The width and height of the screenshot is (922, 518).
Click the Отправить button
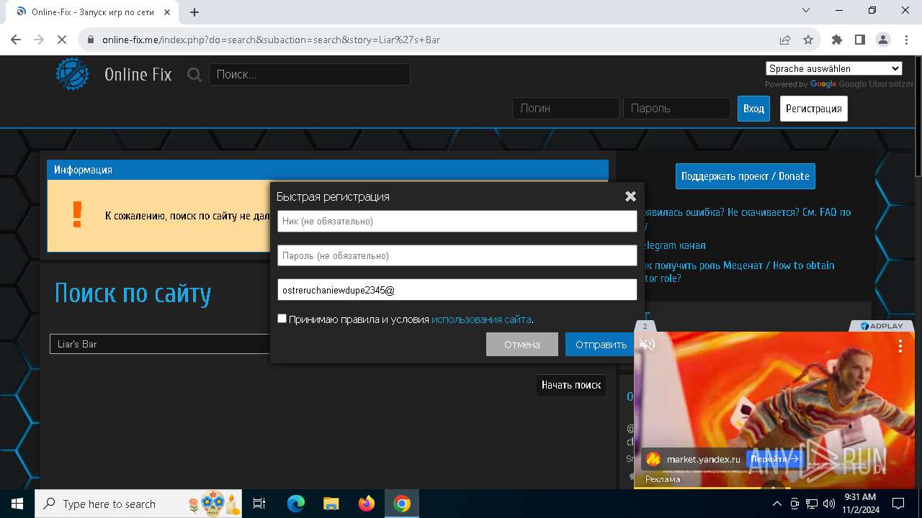click(x=601, y=344)
